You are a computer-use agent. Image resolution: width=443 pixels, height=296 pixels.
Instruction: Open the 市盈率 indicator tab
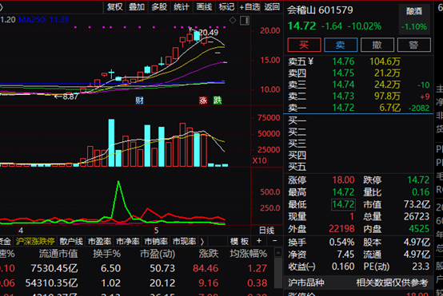(99, 242)
